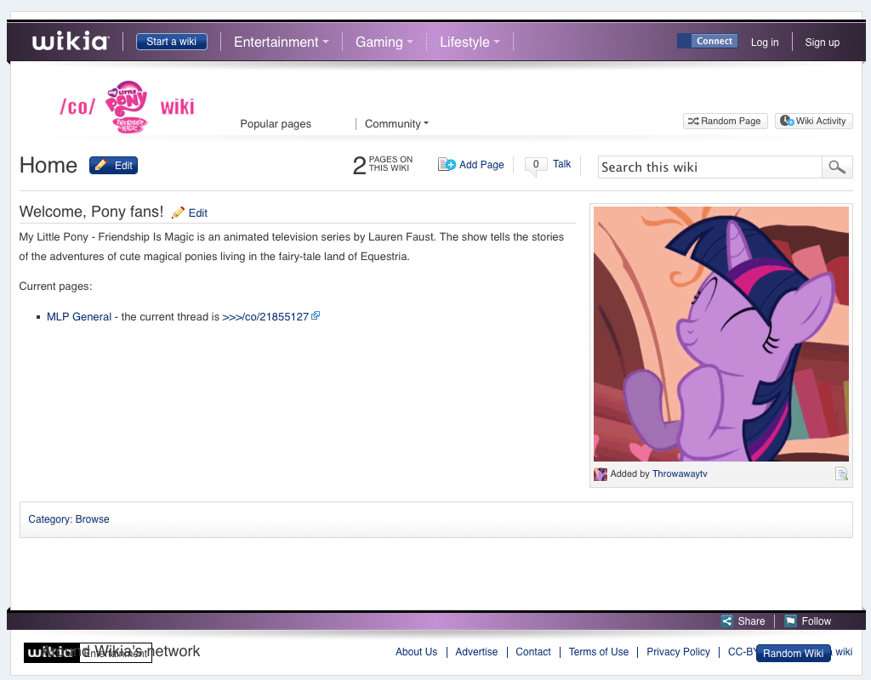Screen dimensions: 871x680
Task: Open the external thread link >>>/co/21855127
Action: click(265, 316)
